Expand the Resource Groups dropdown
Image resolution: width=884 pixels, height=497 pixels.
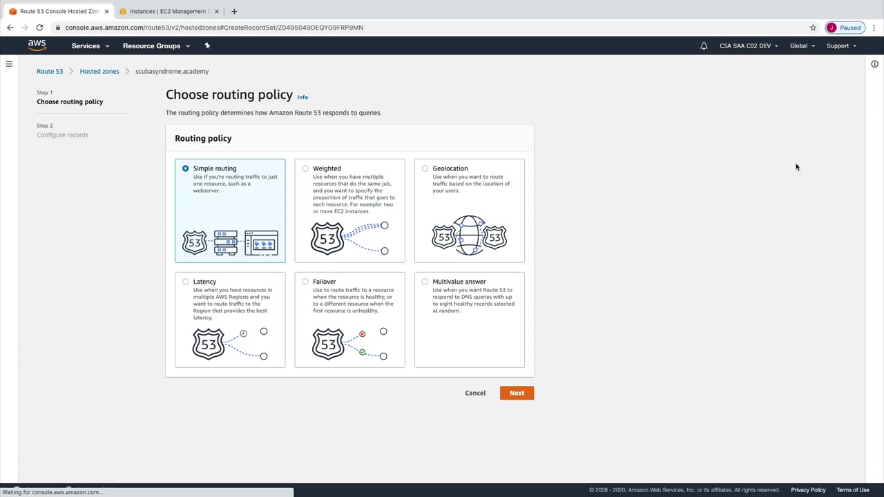click(x=156, y=46)
